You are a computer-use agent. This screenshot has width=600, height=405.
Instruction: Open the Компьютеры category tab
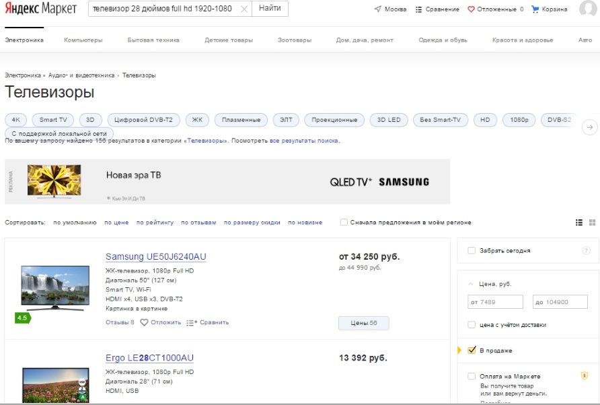[x=83, y=40]
